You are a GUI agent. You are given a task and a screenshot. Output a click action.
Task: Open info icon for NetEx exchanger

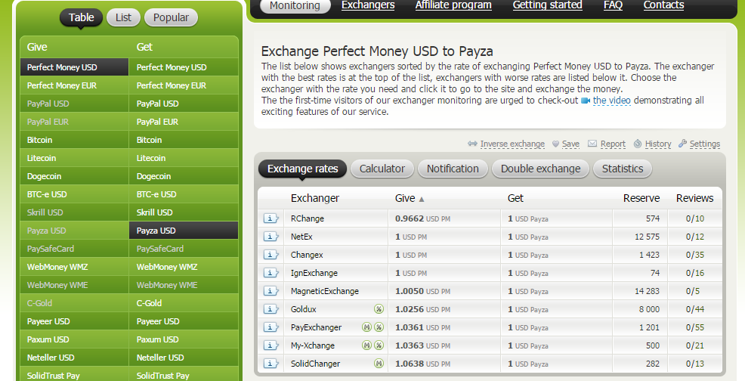pos(270,237)
